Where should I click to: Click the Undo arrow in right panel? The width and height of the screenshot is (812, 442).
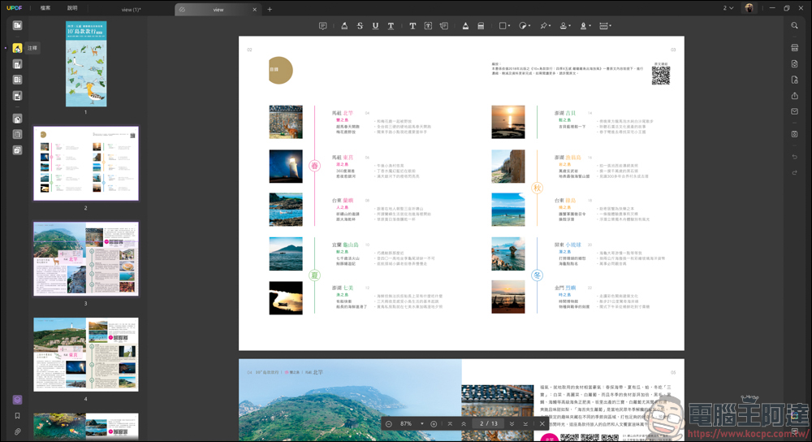[794, 157]
